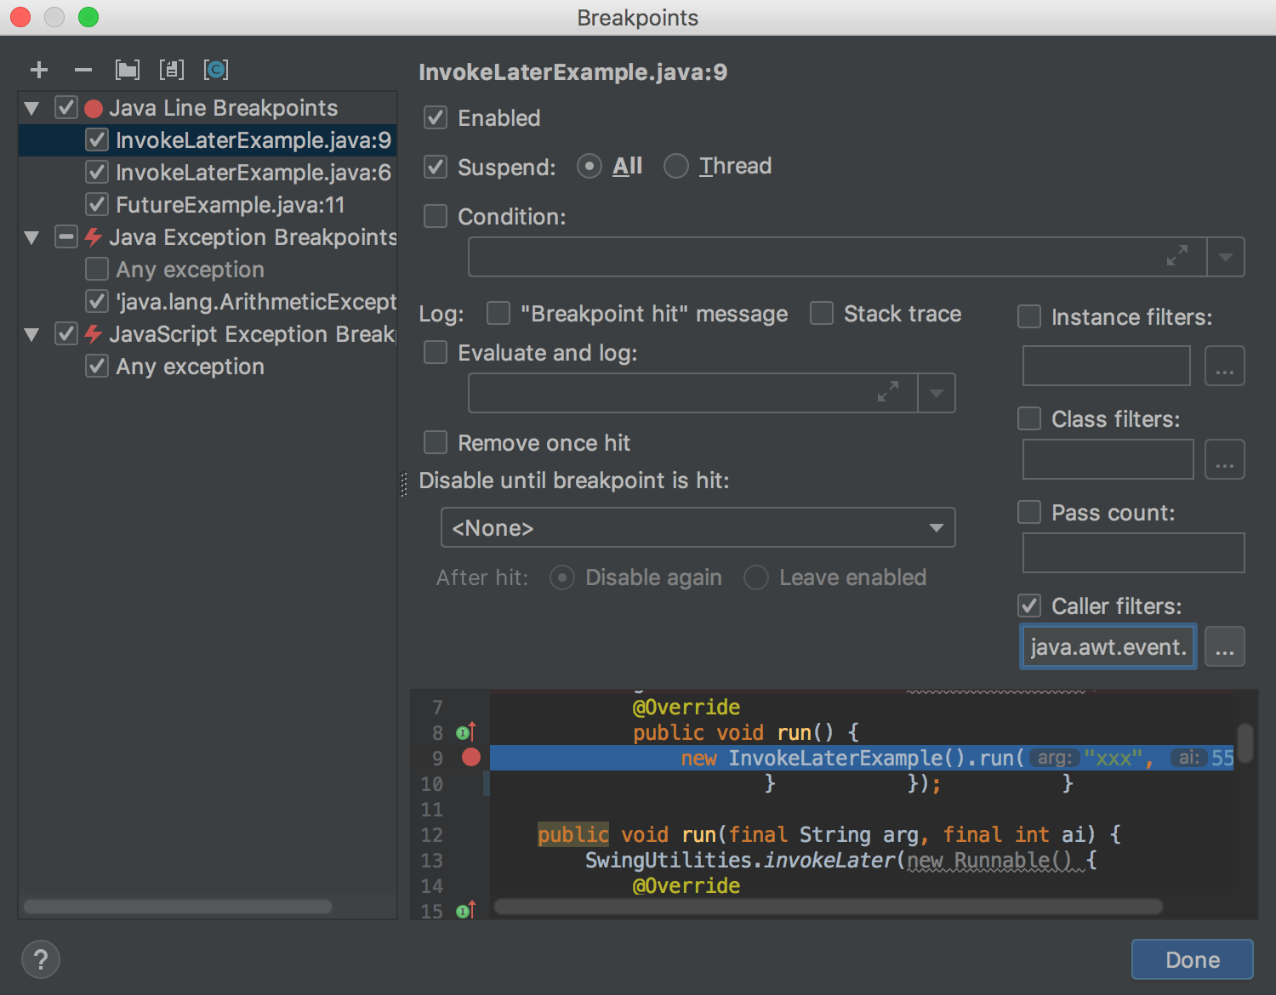Image resolution: width=1276 pixels, height=995 pixels.
Task: Open Instance filters browse button
Action: [1225, 366]
